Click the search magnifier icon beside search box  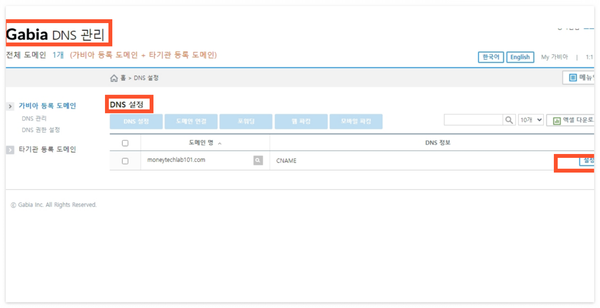tap(509, 120)
